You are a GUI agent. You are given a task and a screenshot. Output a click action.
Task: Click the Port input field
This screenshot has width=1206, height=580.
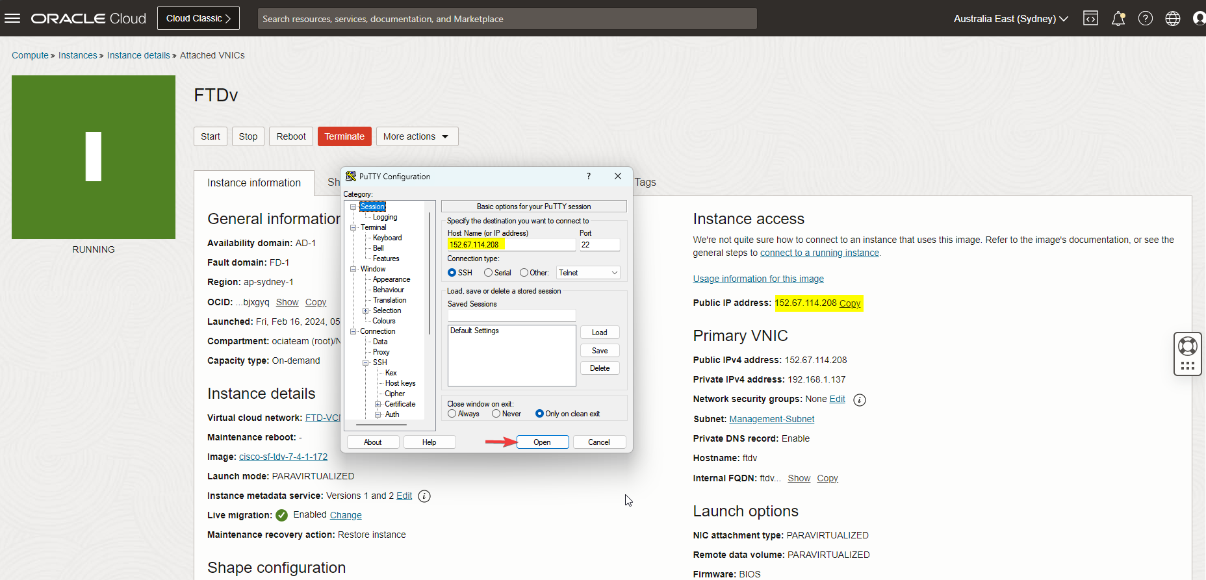click(x=600, y=245)
